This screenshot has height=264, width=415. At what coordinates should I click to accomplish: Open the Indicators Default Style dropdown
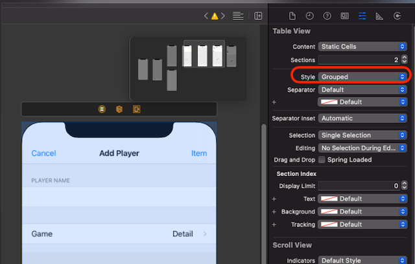tap(362, 260)
